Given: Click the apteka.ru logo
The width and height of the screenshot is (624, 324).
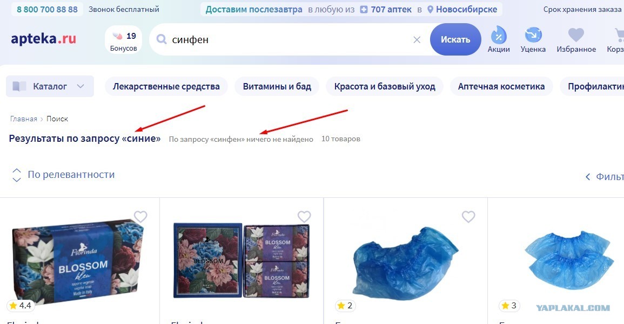Looking at the screenshot, I should coord(43,39).
